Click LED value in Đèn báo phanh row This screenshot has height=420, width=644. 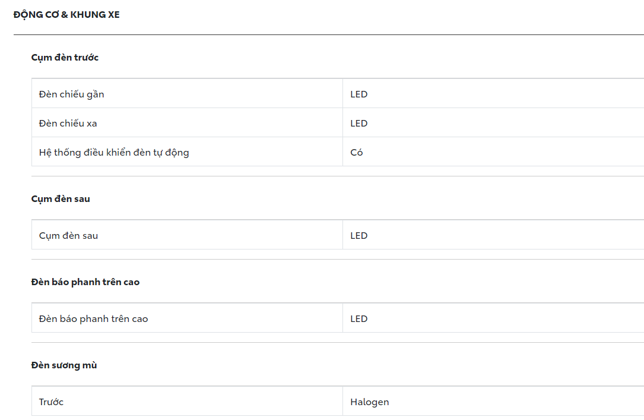pos(359,319)
